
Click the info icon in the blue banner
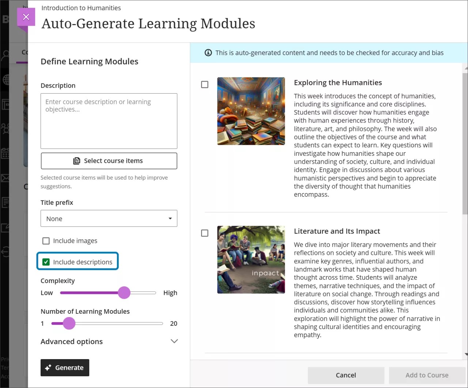point(208,52)
